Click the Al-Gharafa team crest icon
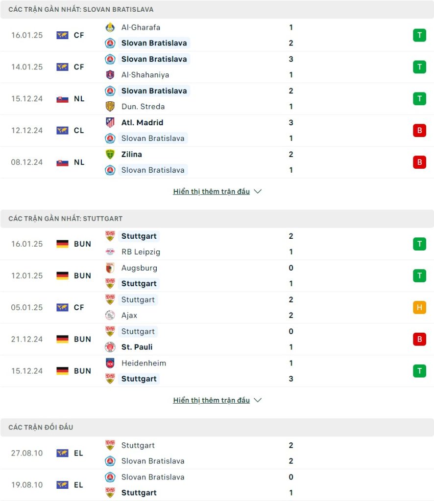Viewport: 434px width, 501px height. tap(110, 27)
